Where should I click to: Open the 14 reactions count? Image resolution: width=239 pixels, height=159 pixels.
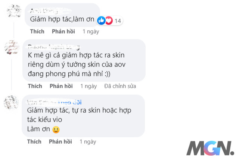[x=118, y=21]
